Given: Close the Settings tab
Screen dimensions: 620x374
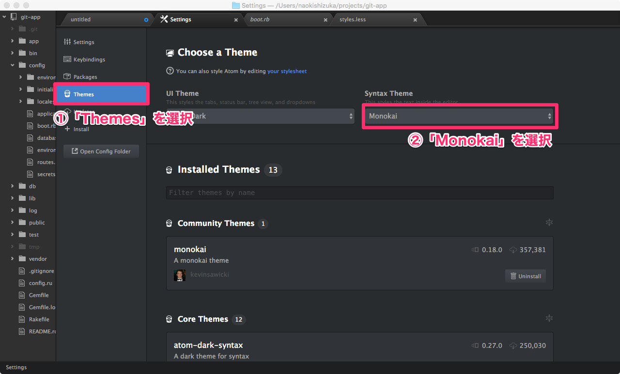Looking at the screenshot, I should 236,20.
